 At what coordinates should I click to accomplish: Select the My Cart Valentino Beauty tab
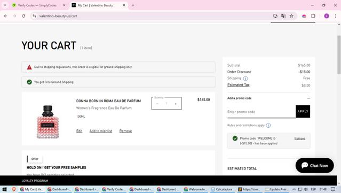tap(95, 5)
